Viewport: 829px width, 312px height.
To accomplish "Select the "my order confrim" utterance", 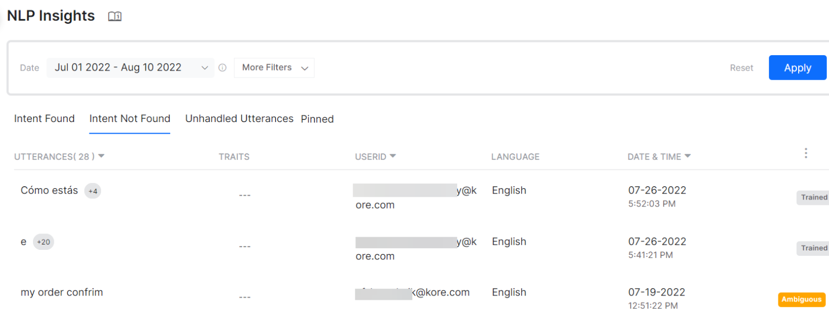I will (62, 292).
